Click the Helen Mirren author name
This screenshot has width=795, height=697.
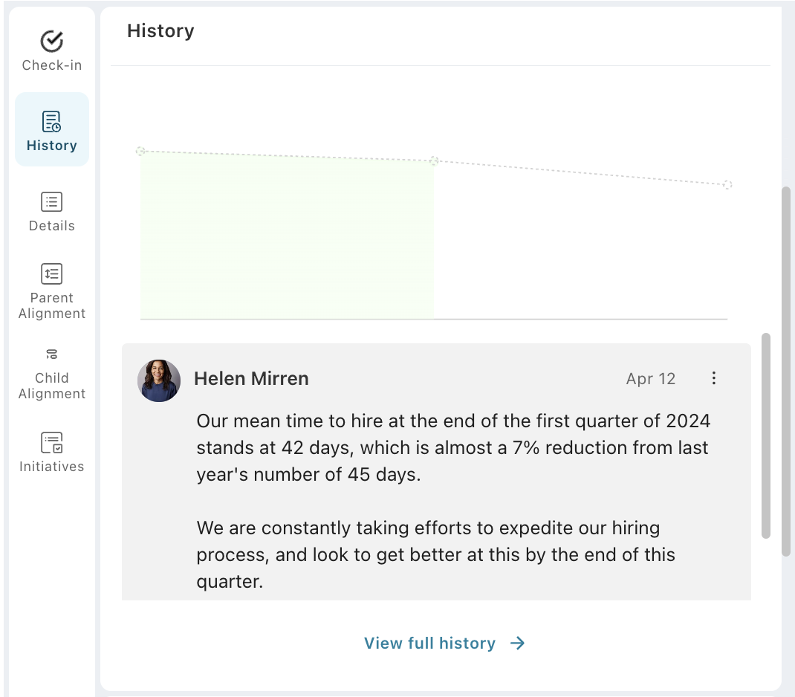coord(251,379)
